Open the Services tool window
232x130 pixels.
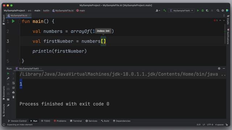(x=91, y=121)
